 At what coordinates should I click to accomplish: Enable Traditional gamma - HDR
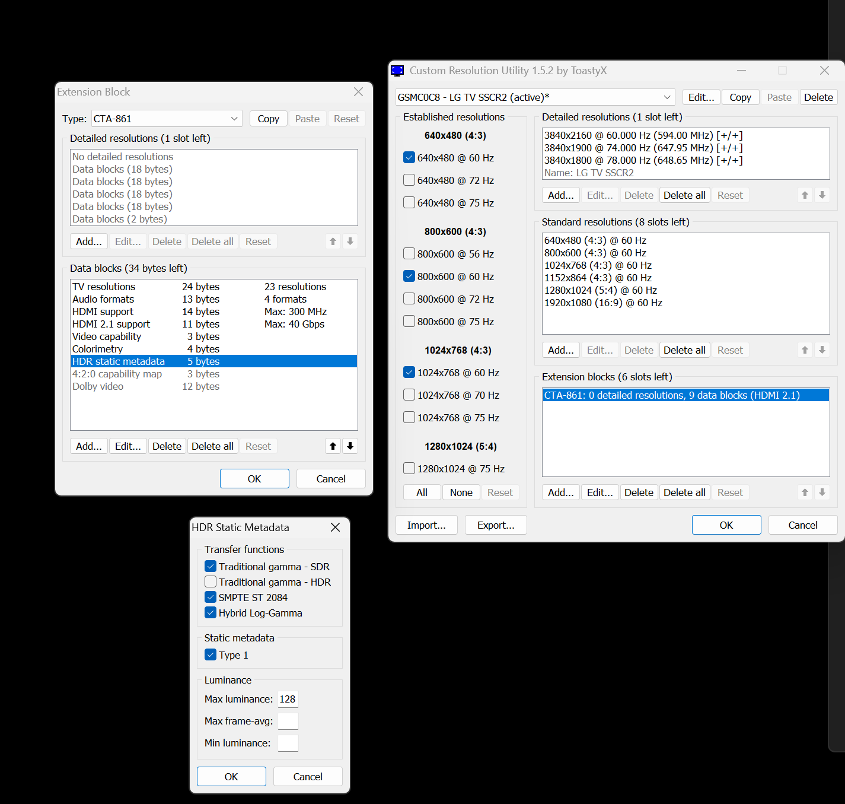pyautogui.click(x=211, y=581)
